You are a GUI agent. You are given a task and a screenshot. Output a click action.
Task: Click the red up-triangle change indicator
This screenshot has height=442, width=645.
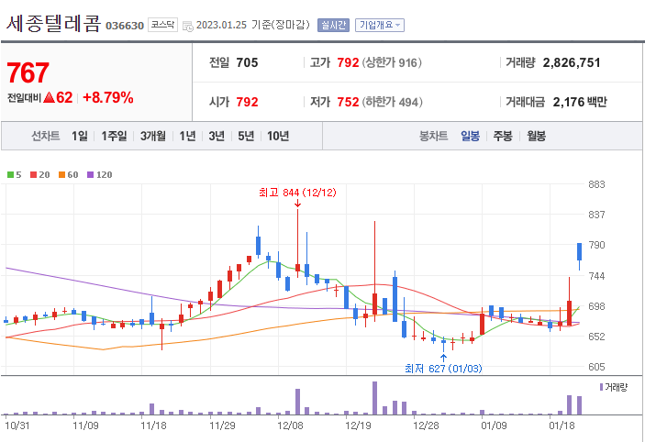click(x=49, y=97)
